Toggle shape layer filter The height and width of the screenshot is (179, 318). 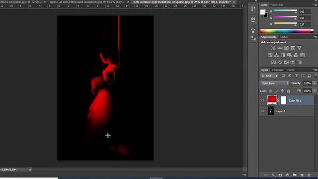click(x=303, y=76)
